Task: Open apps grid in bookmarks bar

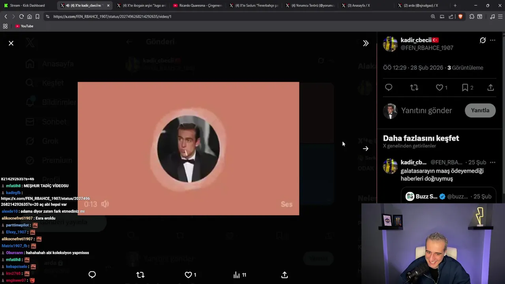Action: (x=5, y=26)
